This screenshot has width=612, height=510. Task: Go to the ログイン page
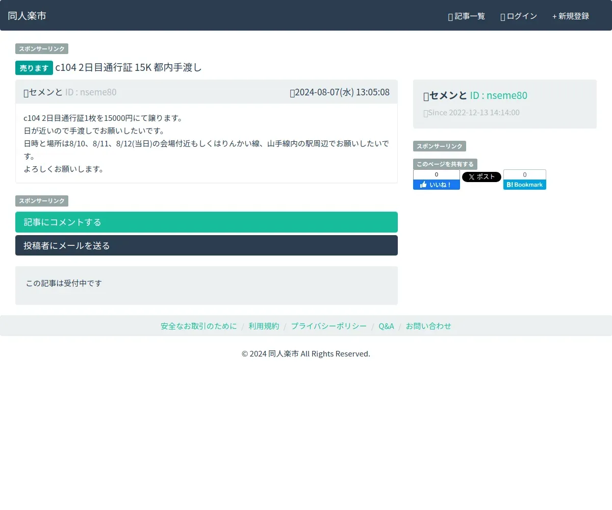click(x=519, y=16)
